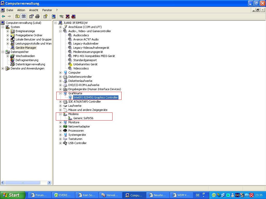The width and height of the screenshot is (266, 199).
Task: Open the Fenster menu
Action: [47, 10]
